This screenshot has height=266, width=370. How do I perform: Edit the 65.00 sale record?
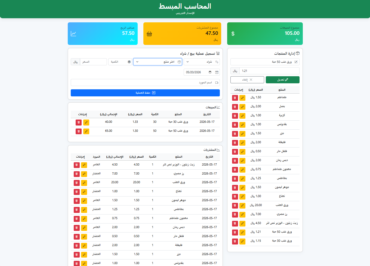point(86,132)
